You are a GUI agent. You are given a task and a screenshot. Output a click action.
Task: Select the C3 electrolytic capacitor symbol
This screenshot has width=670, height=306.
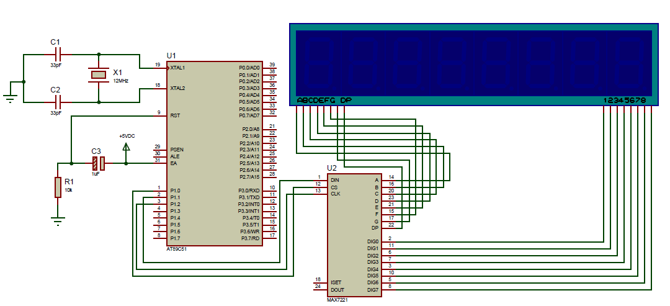[99, 163]
